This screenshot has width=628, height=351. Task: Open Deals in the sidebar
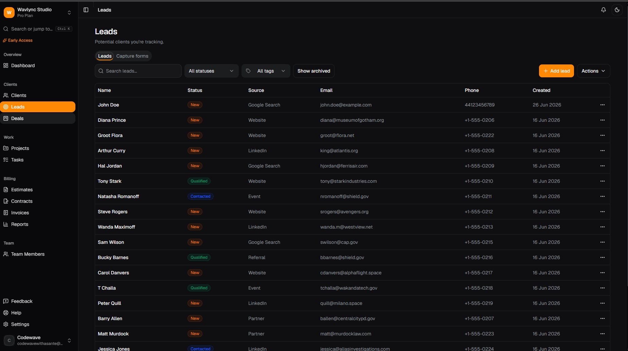pos(38,118)
